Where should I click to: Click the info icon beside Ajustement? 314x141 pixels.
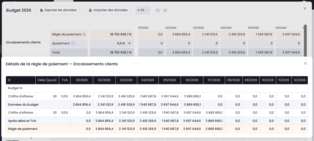[x=73, y=43]
